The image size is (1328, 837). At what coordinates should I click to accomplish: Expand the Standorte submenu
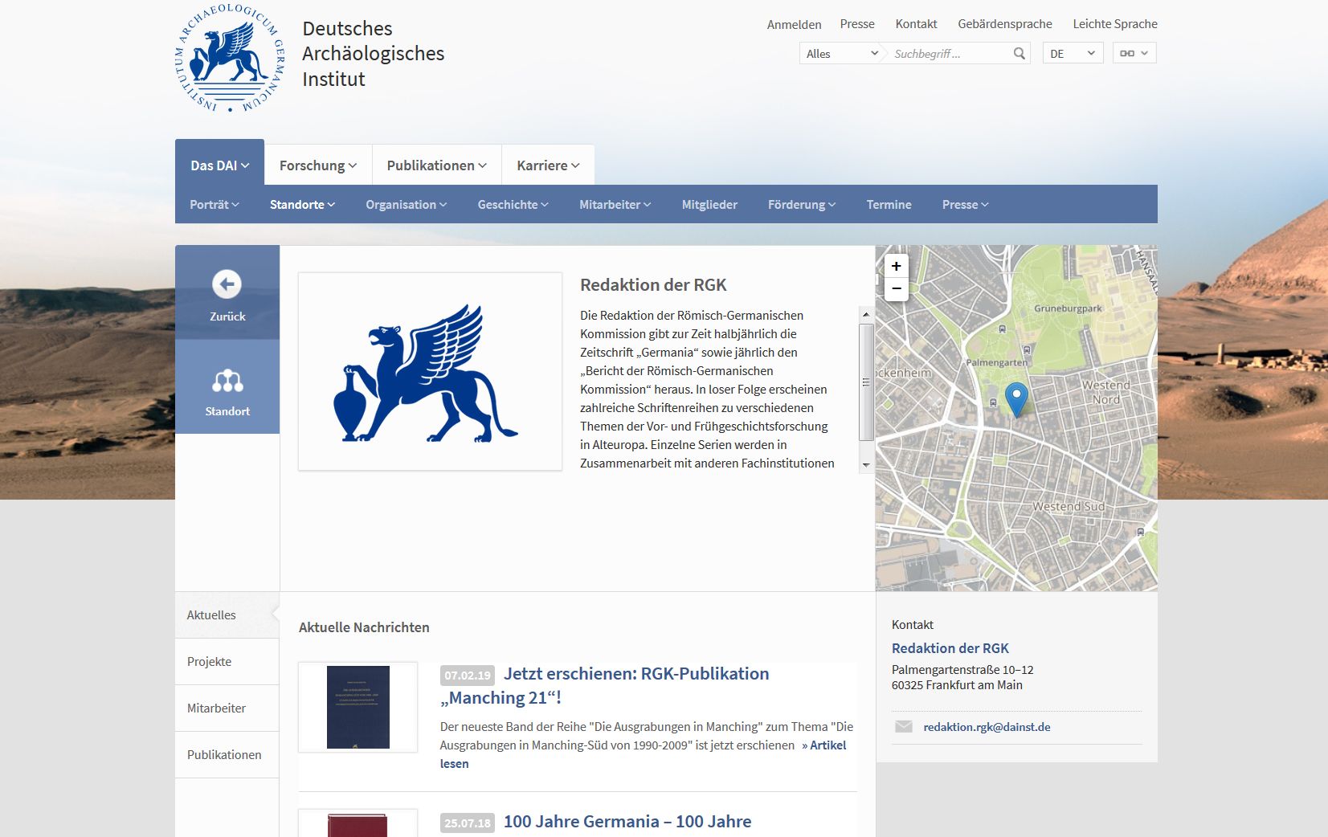click(302, 205)
